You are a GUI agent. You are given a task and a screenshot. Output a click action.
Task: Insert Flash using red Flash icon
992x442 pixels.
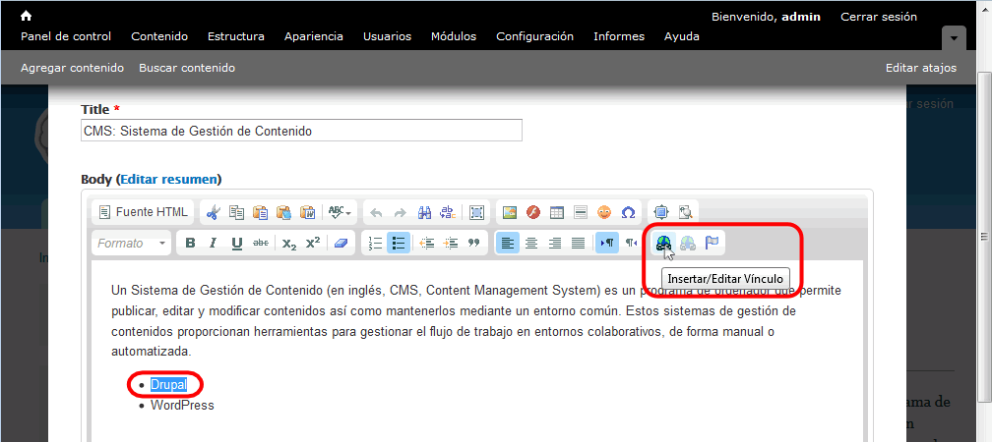(533, 213)
